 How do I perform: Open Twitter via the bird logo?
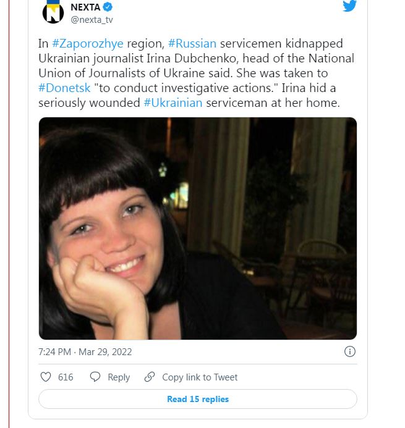pos(349,6)
